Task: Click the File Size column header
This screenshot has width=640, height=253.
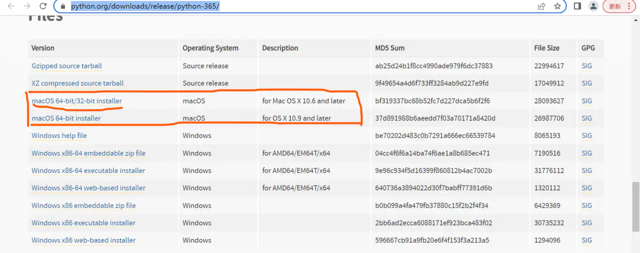Action: (x=547, y=48)
